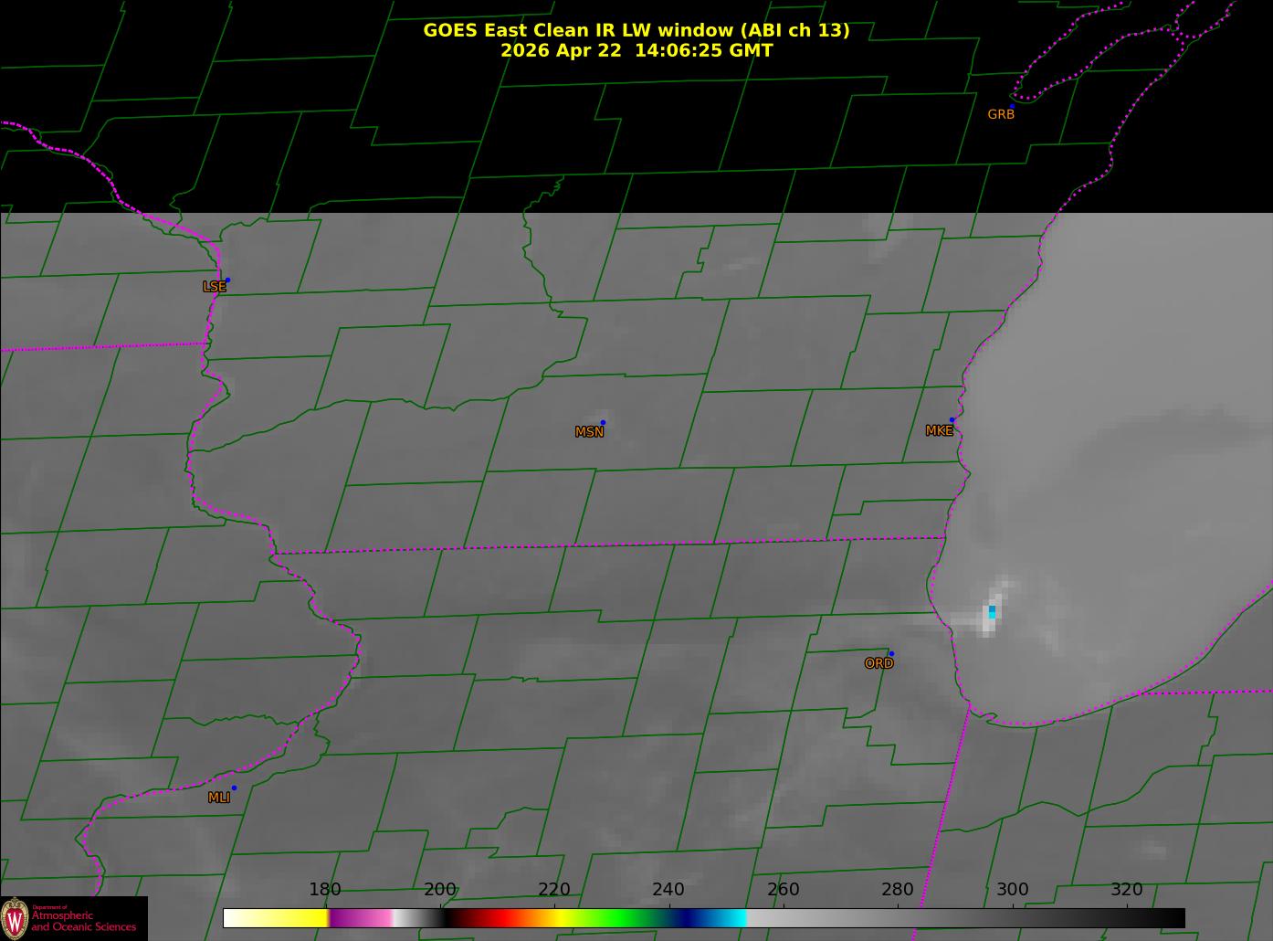Click the UW Atmospheric and Oceanic Sciences logo
Screen dimensions: 1273x941
point(74,918)
